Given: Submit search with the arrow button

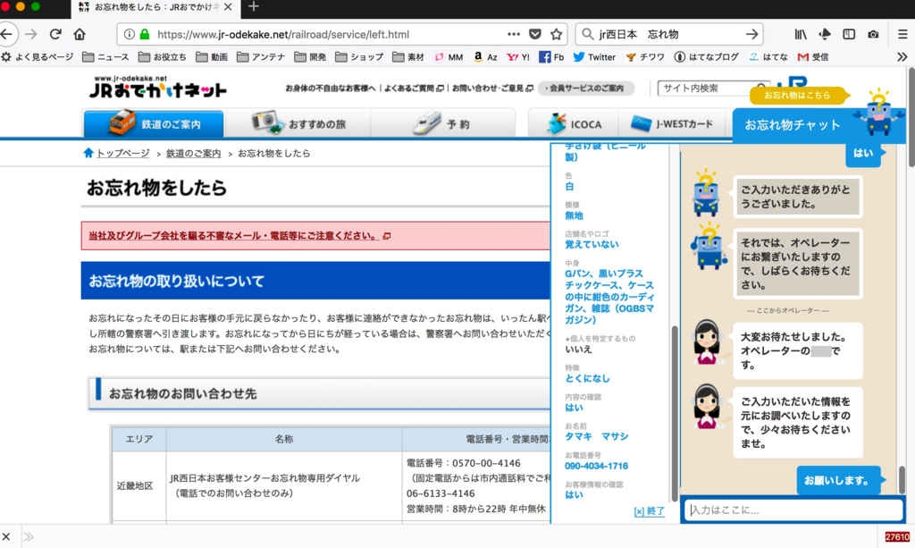Looking at the screenshot, I should 752,35.
